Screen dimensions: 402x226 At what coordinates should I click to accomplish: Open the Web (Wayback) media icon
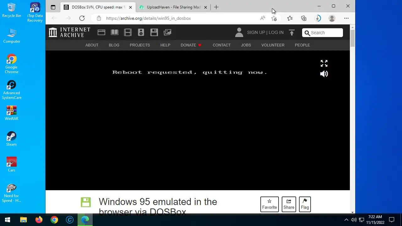[x=101, y=32]
